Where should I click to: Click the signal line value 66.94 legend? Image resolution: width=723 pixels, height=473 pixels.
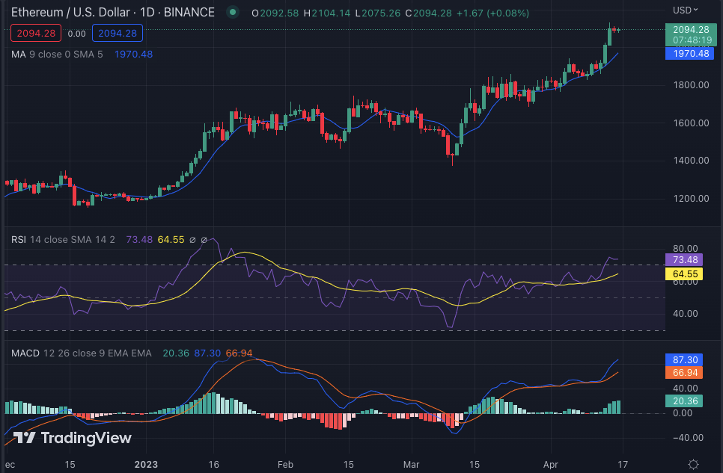pyautogui.click(x=239, y=353)
